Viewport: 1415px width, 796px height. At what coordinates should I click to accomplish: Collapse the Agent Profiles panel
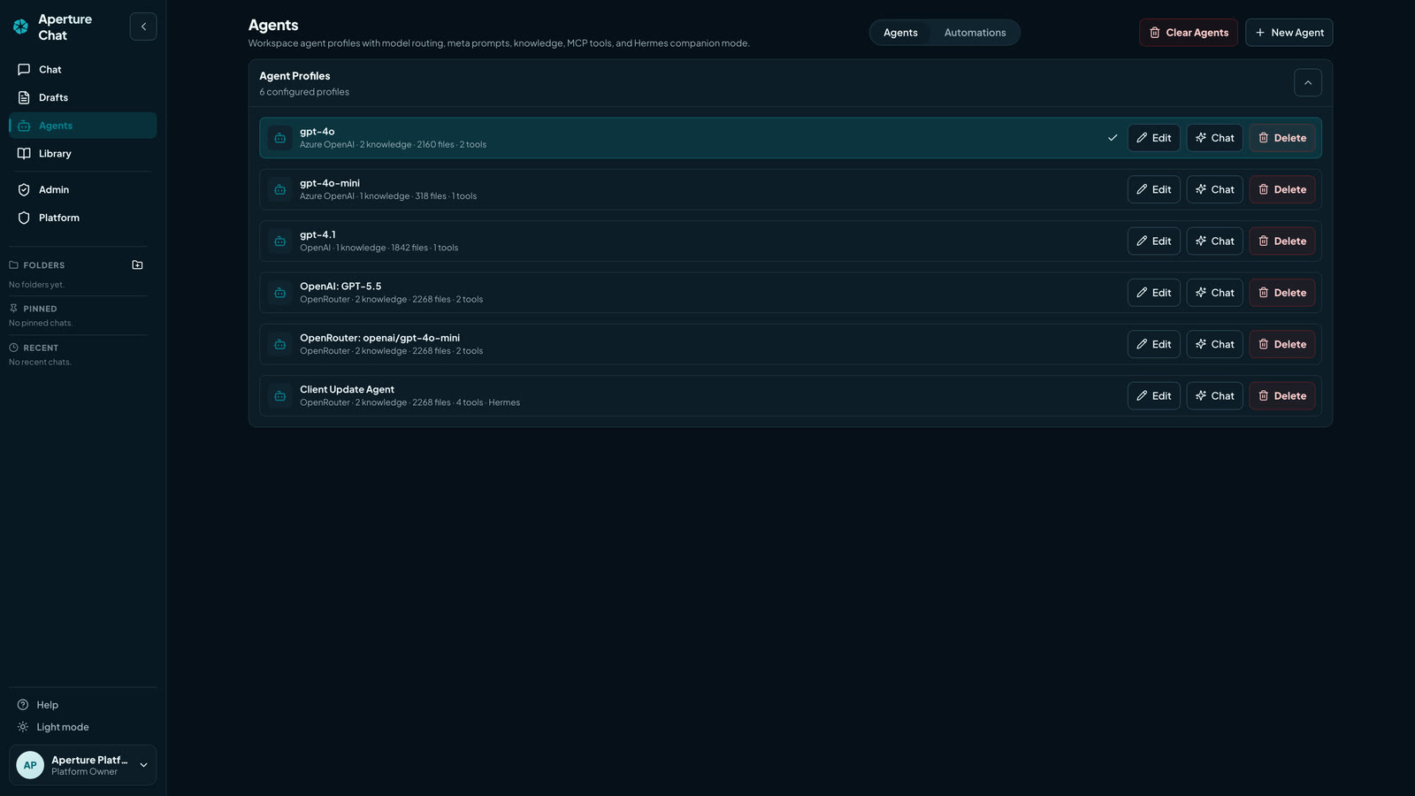tap(1308, 83)
